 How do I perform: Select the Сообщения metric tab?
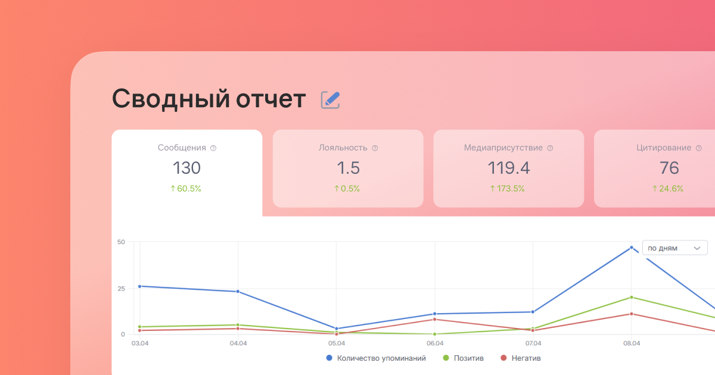pos(187,173)
